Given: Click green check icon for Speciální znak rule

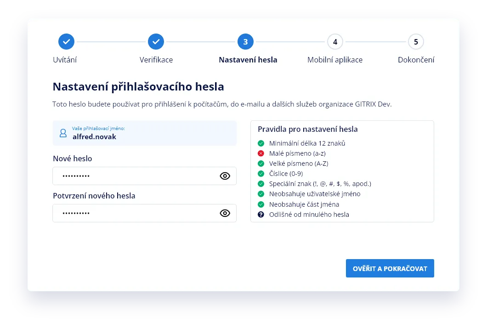Looking at the screenshot, I should click(261, 184).
